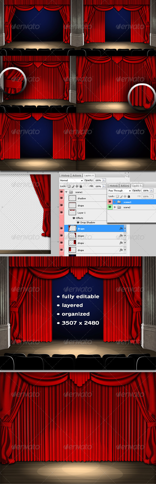Open opacity slider arrow in Pass Through panel
Screen dimensions: 156x484
pyautogui.click(x=152, y=191)
